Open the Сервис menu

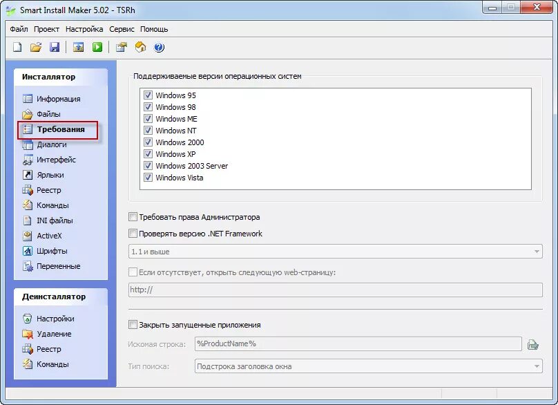pos(122,29)
